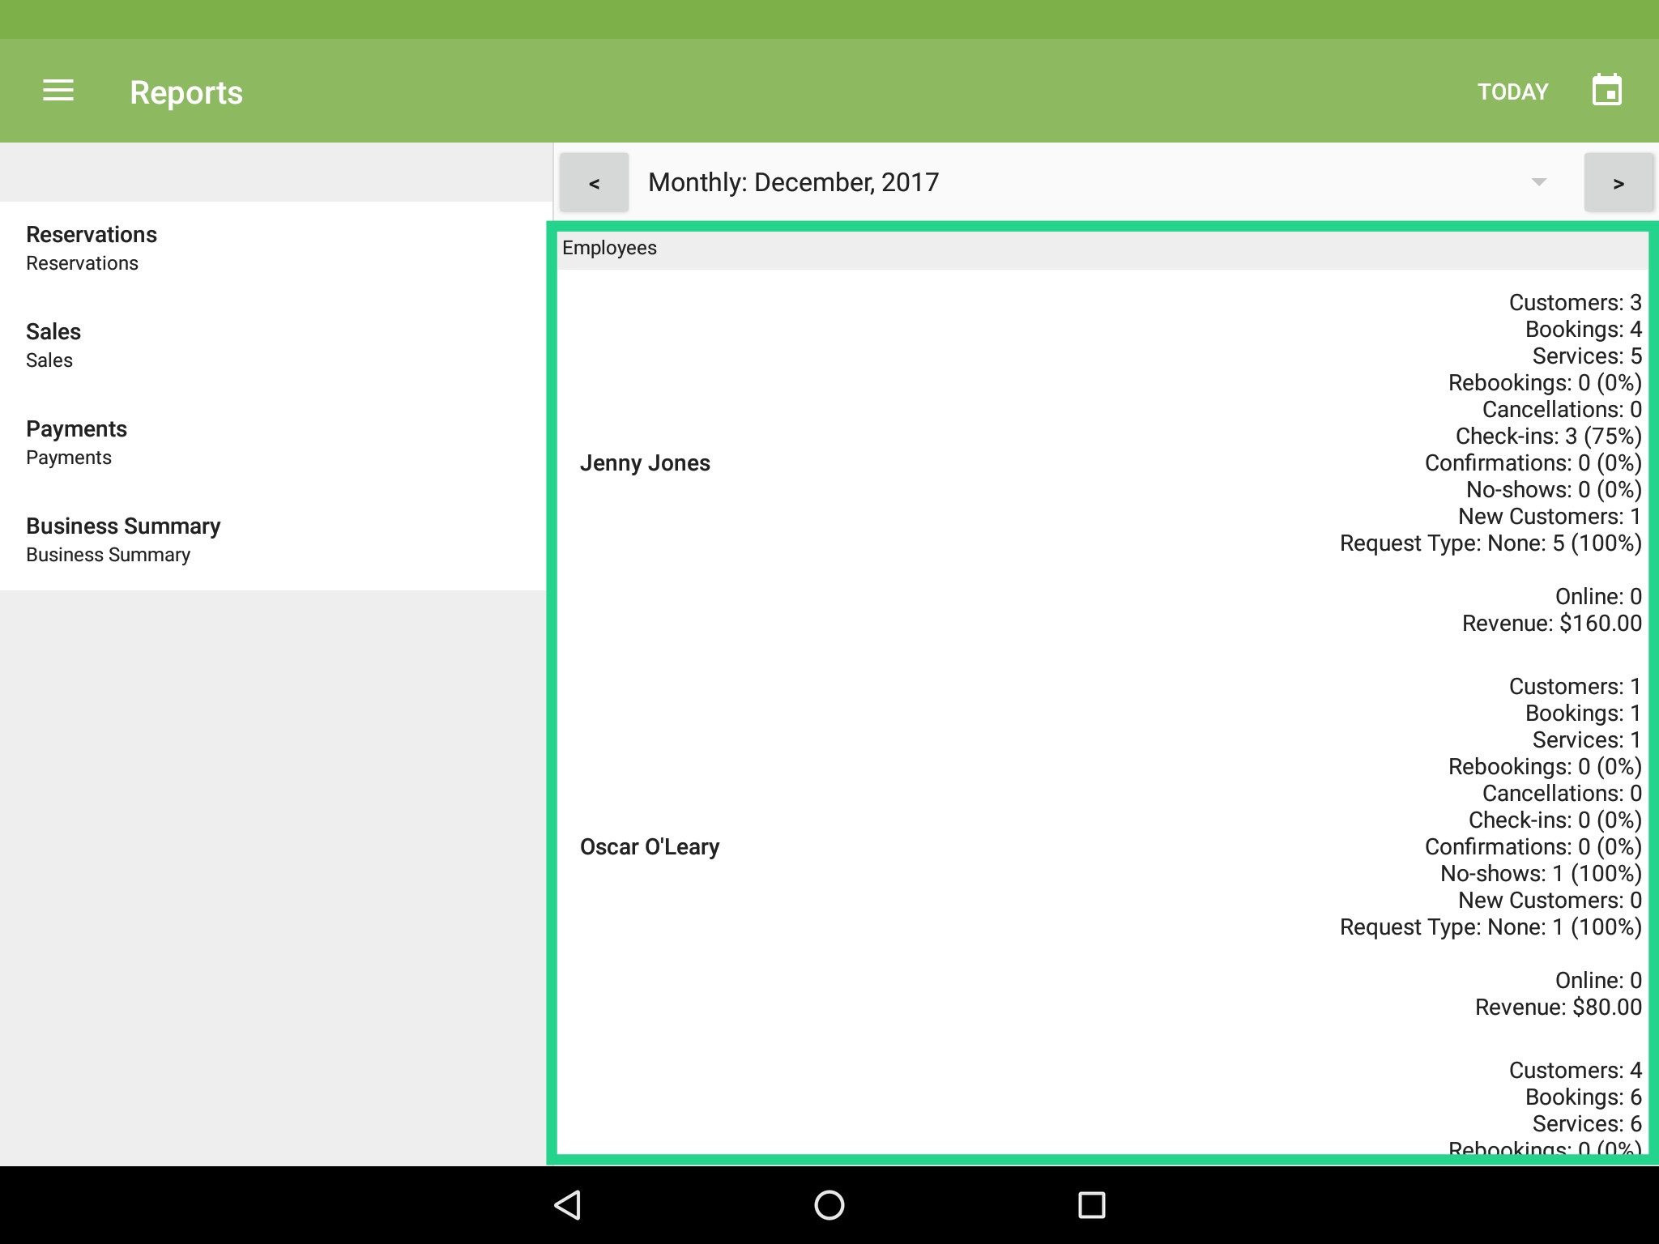Go to the previous month arrow
The width and height of the screenshot is (1659, 1244).
[594, 183]
